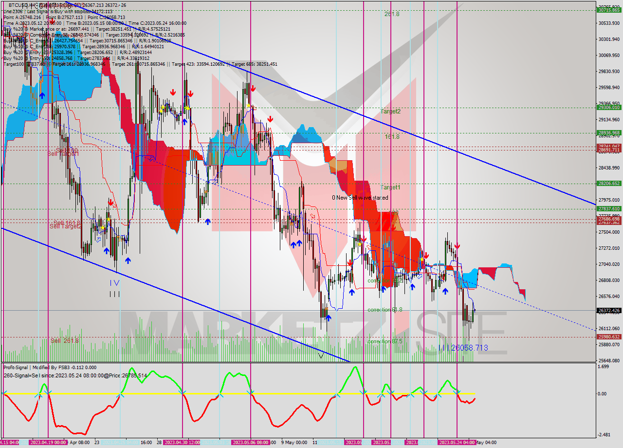This screenshot has width=623, height=448.
Task: Click the 'Sell Target2' label
Action: point(65,226)
